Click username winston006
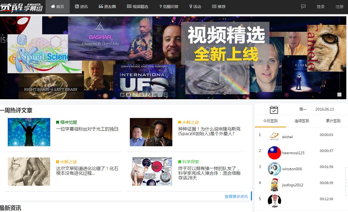Image resolution: width=348 pixels, height=212 pixels. 292,169
